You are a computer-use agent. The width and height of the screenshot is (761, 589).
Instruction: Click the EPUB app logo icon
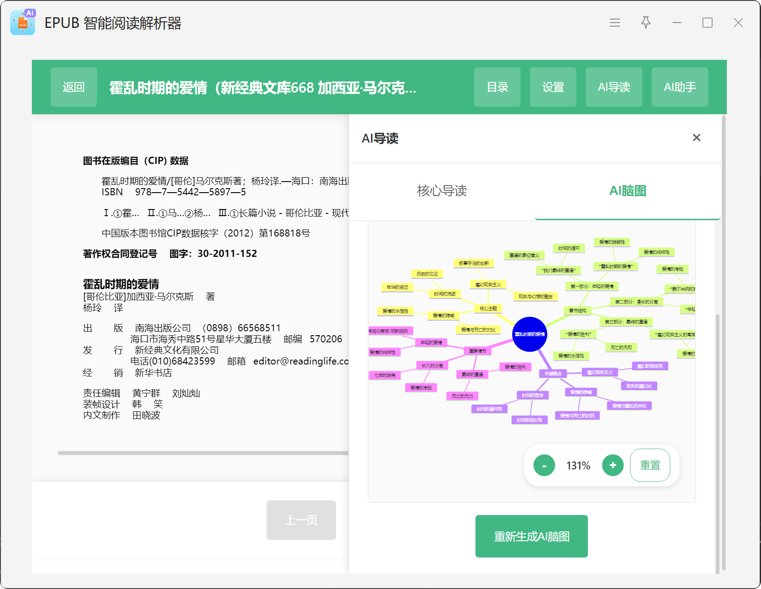23,23
